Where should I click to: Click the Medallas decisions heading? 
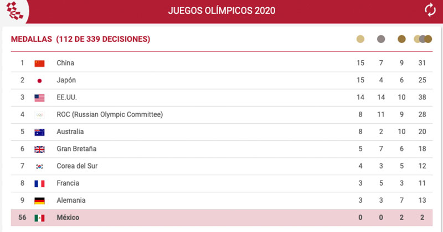[x=81, y=39]
